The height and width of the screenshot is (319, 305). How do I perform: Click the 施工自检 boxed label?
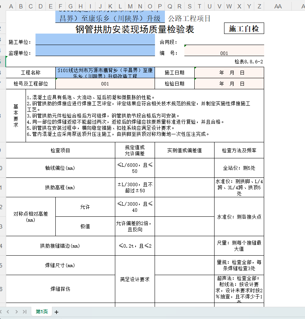[244, 29]
